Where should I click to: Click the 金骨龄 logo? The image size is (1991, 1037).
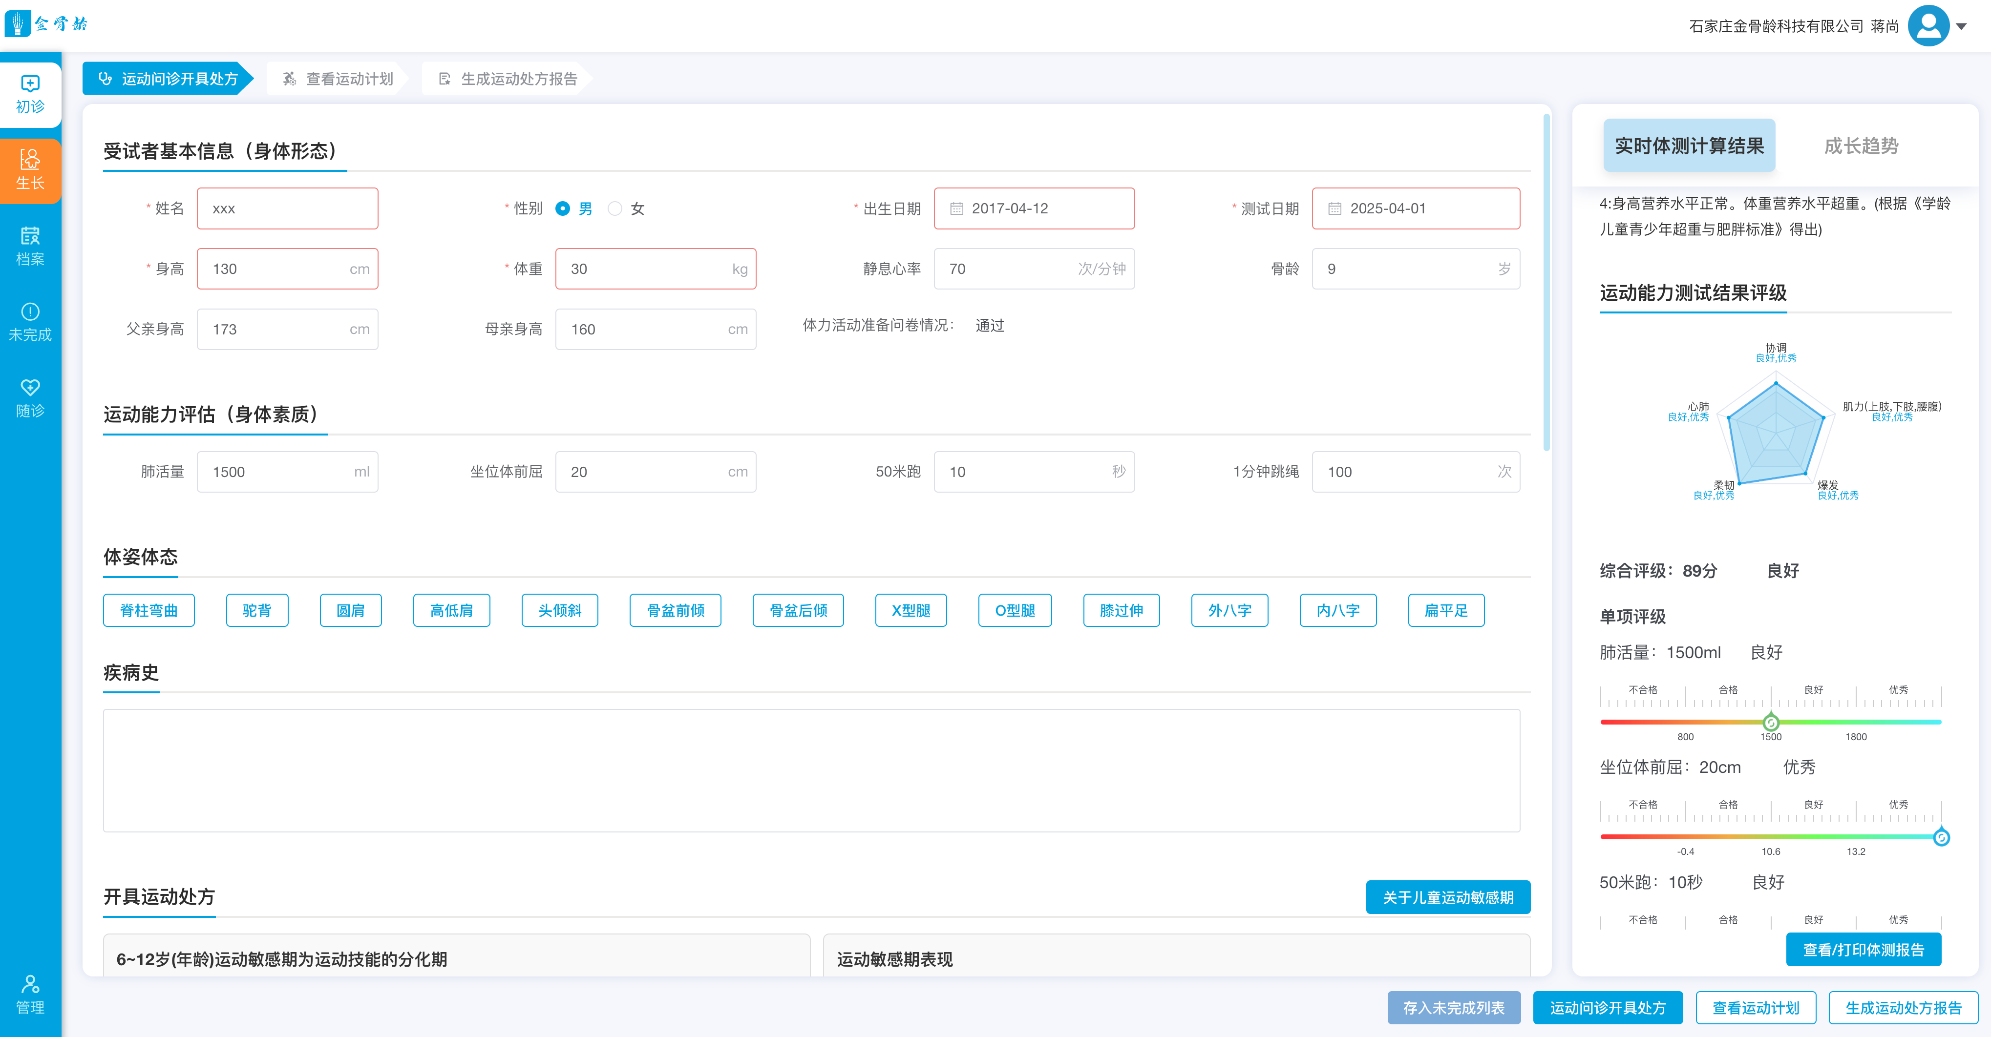46,23
